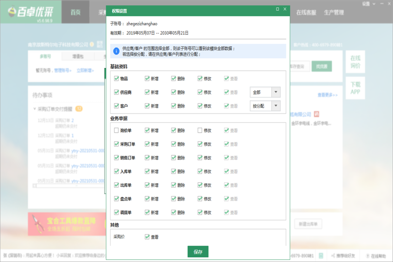Viewport: 393px width, 262px height.
Task: Switch to the 首页 tab
Action: (76, 12)
